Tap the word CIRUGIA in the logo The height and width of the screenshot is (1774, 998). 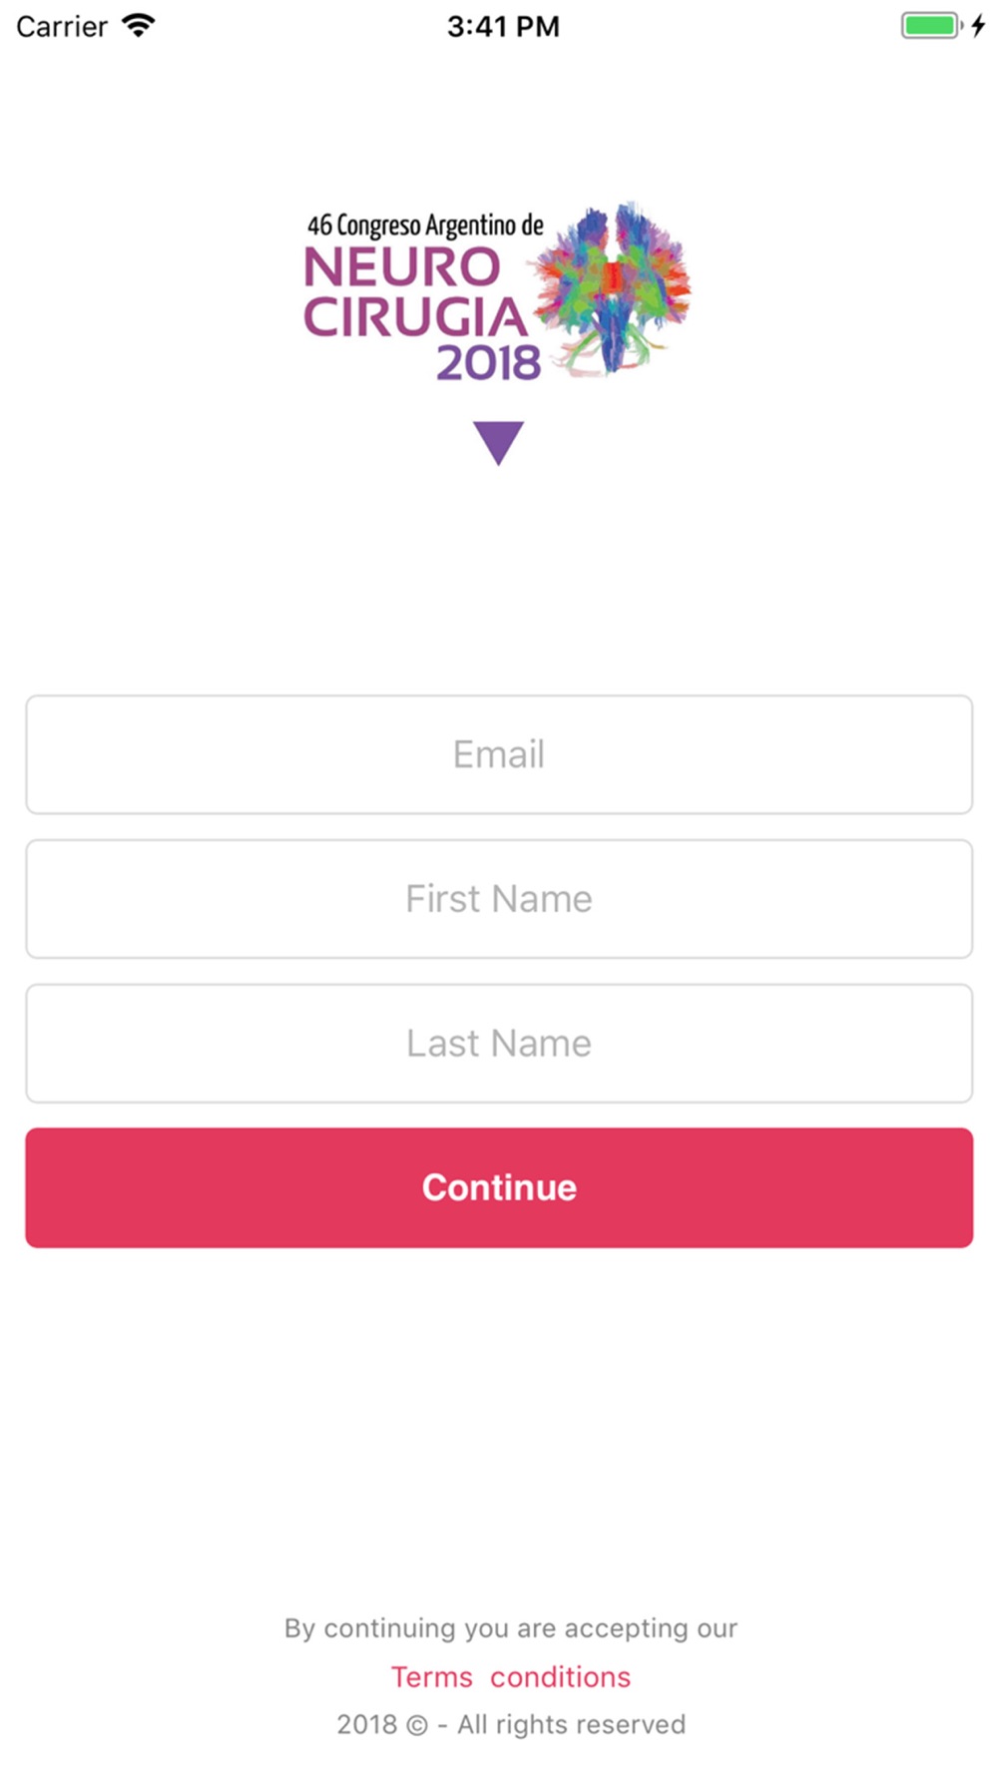(x=415, y=317)
